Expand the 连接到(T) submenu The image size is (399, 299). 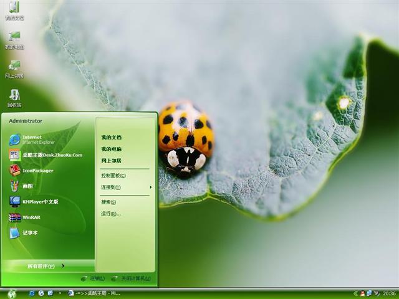click(x=126, y=187)
